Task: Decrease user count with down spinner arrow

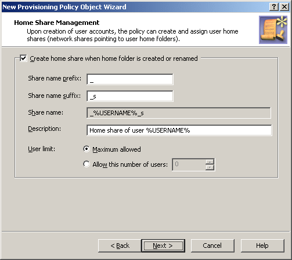Action: [x=210, y=167]
